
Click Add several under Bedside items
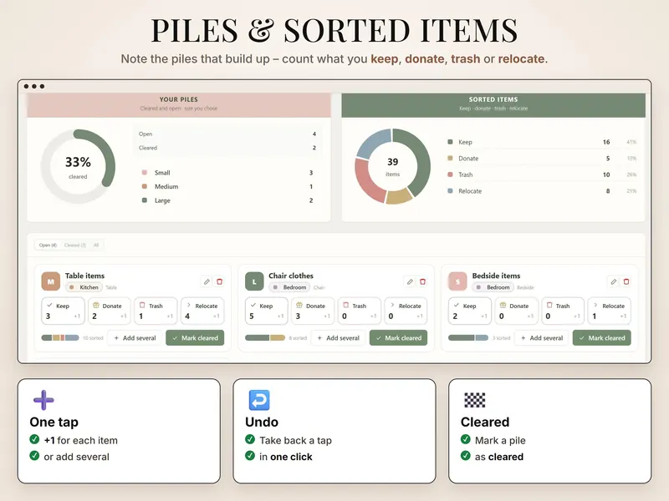coord(542,338)
